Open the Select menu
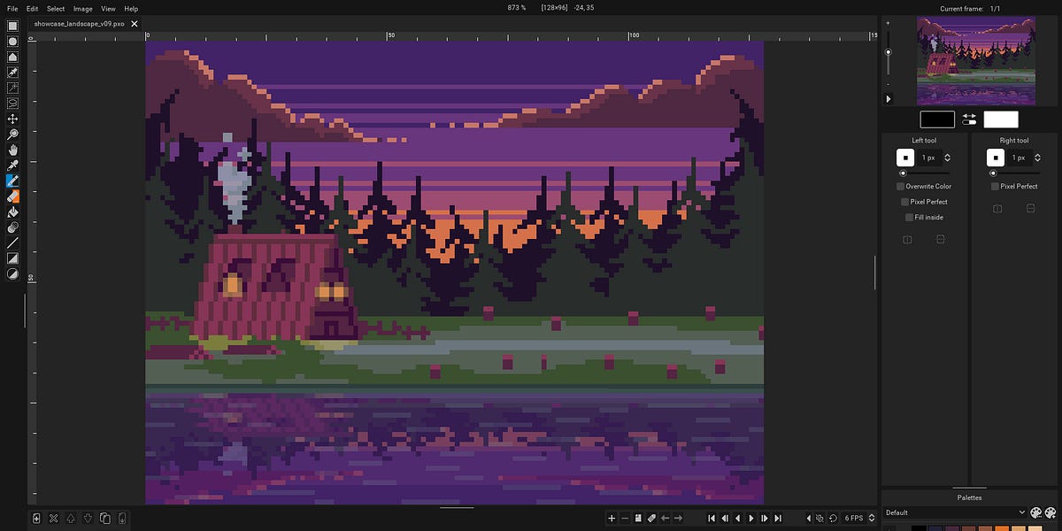 pos(55,8)
